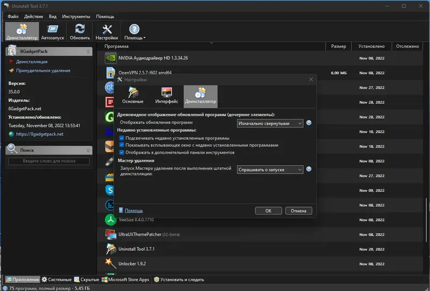This screenshot has width=430, height=291.
Task: Select the Unlocker 1.9.2 row text
Action: click(132, 264)
